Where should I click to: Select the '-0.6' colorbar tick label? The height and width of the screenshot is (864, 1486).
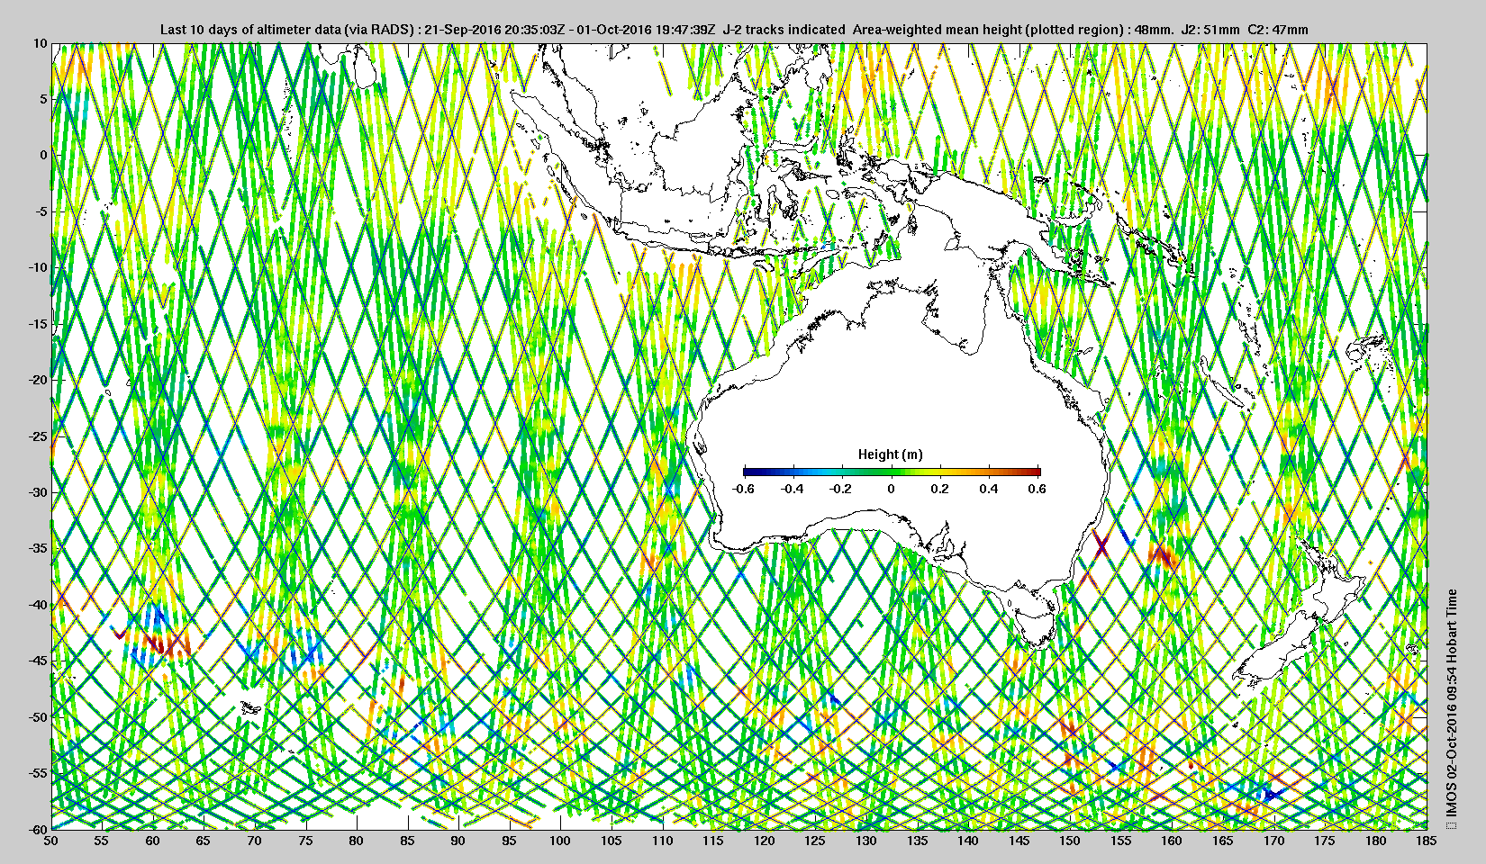[743, 489]
